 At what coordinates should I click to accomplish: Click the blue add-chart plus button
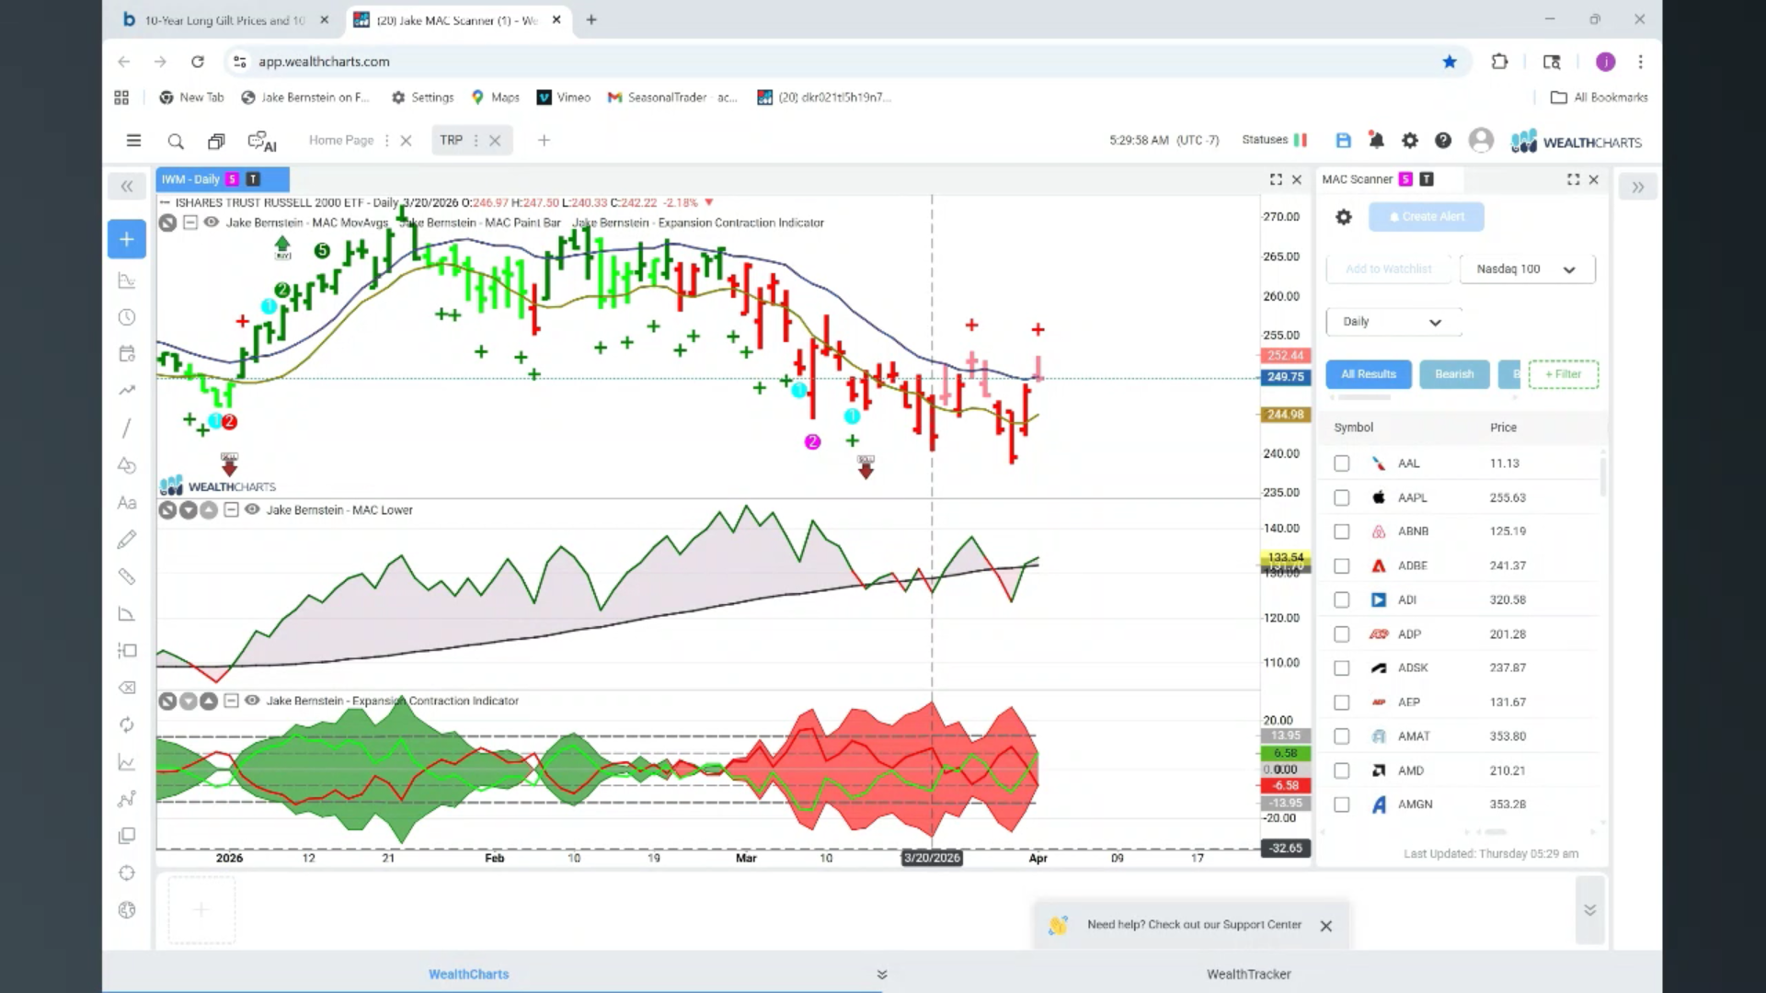(x=127, y=239)
